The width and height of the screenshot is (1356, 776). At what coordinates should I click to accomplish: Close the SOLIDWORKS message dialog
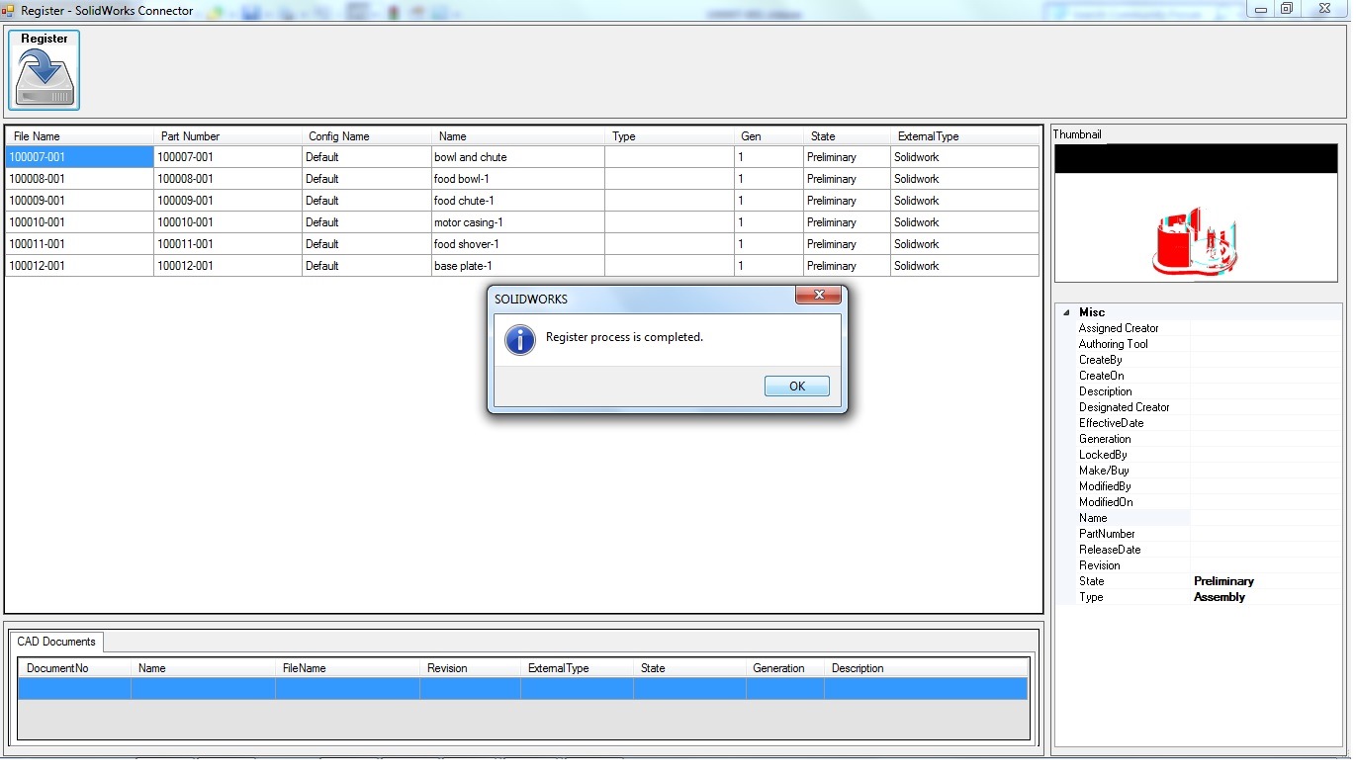click(x=819, y=296)
